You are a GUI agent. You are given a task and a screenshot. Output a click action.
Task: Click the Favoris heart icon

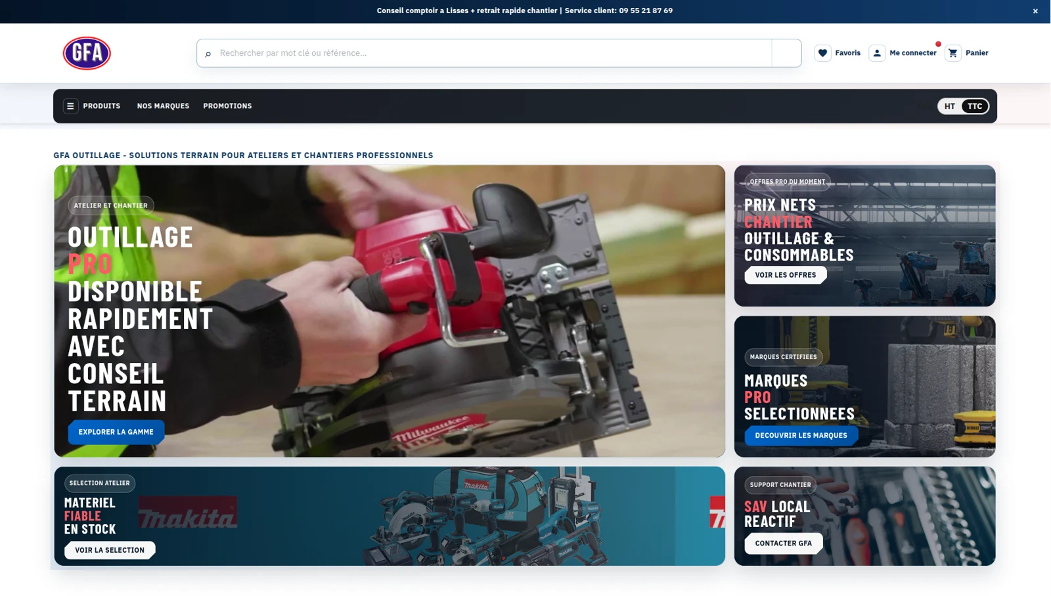tap(822, 53)
